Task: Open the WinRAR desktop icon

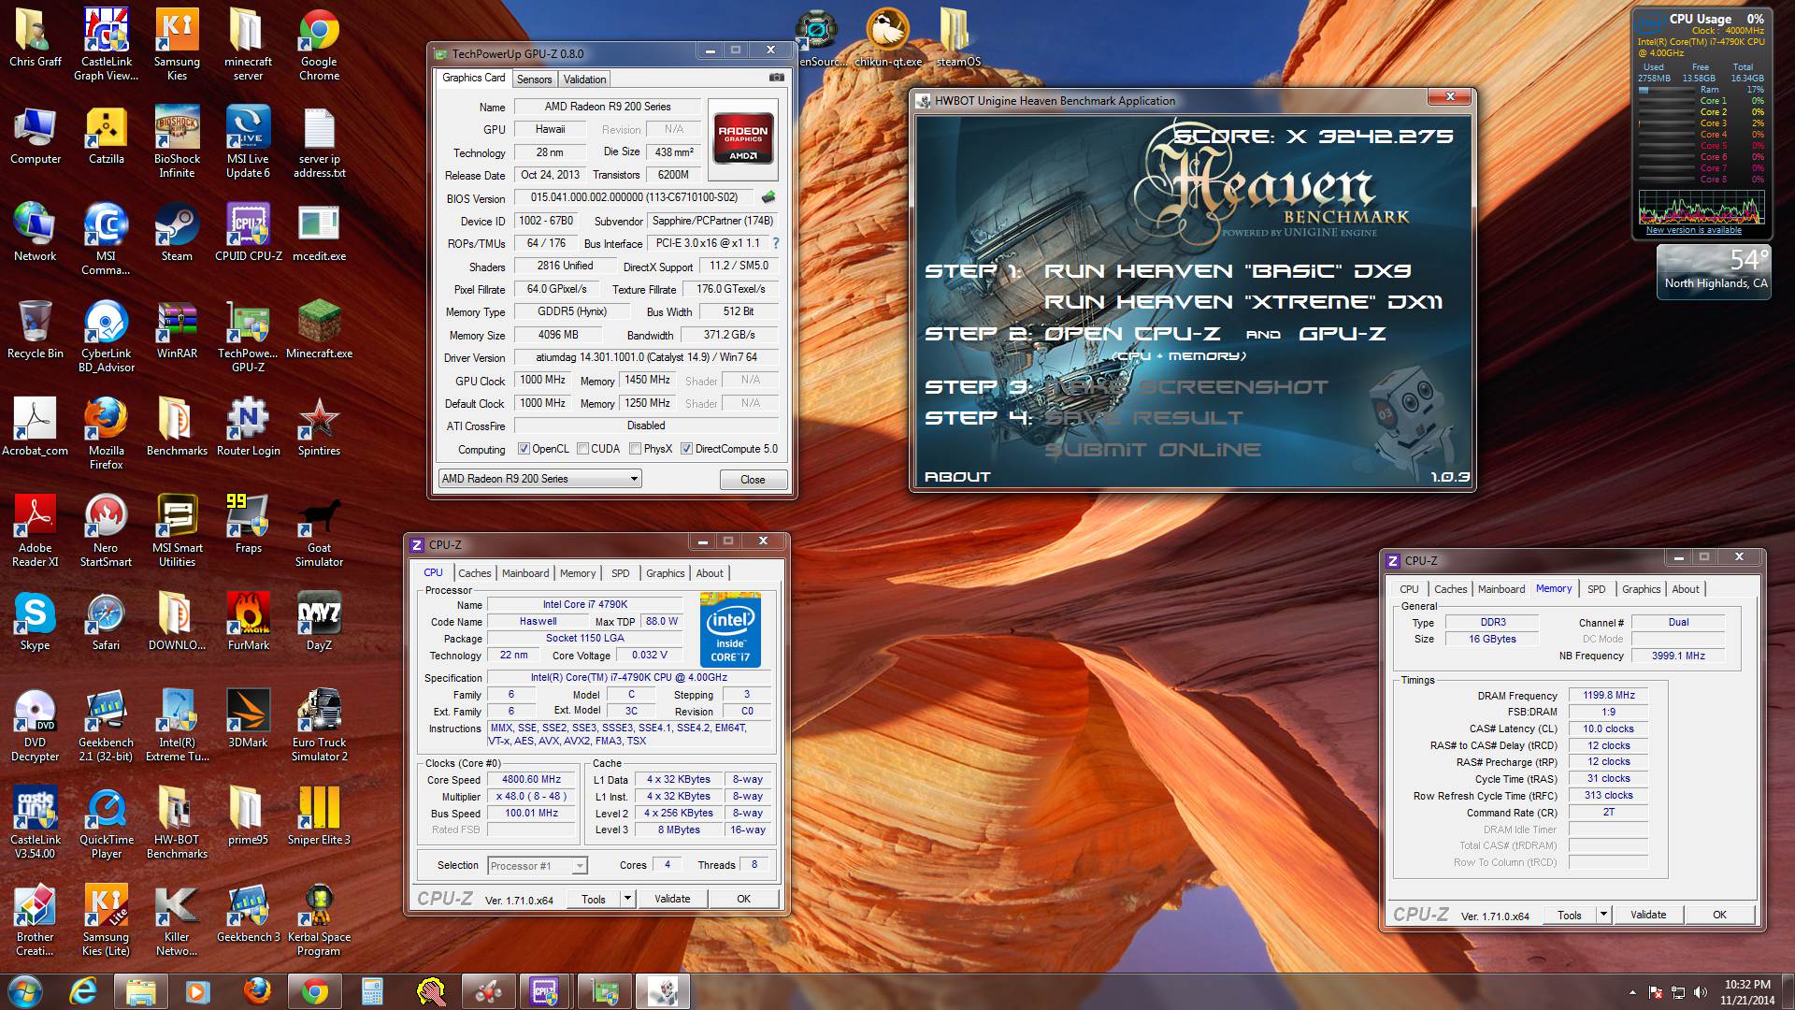Action: coord(177,330)
